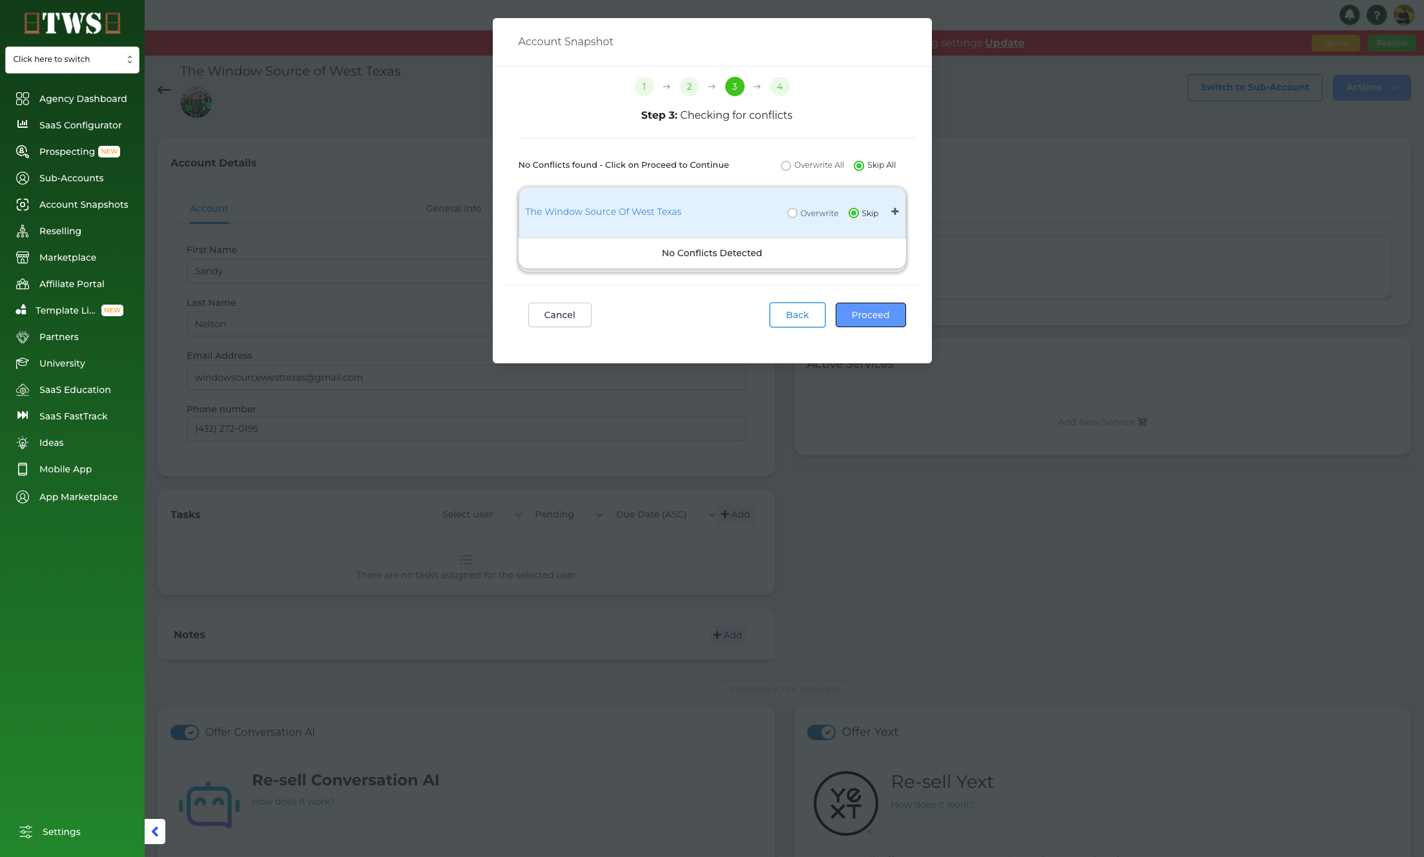Select Overwrite for The Window Source row
Screen dimensions: 1424x857
coord(792,213)
